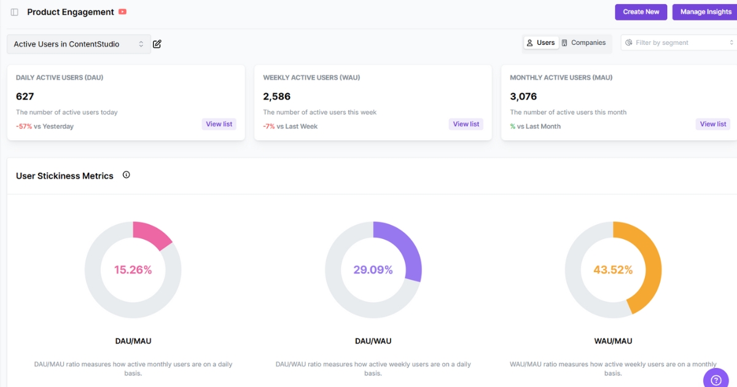View list of monthly active users
737x387 pixels.
pyautogui.click(x=713, y=124)
